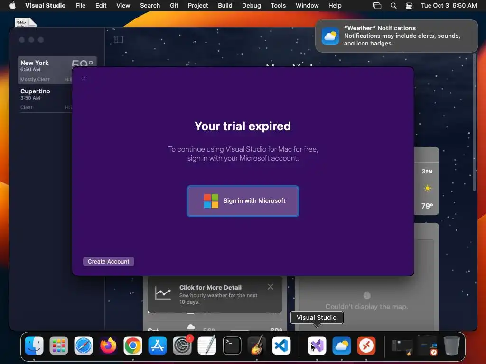
Task: Click the chart icon on More Detail card
Action: point(163,292)
